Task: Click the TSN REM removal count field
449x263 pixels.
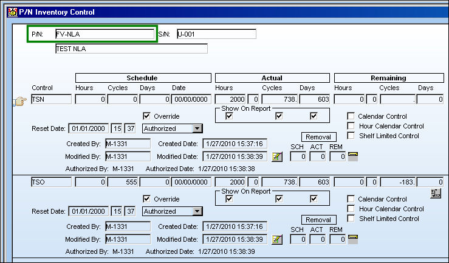Action: [x=338, y=156]
